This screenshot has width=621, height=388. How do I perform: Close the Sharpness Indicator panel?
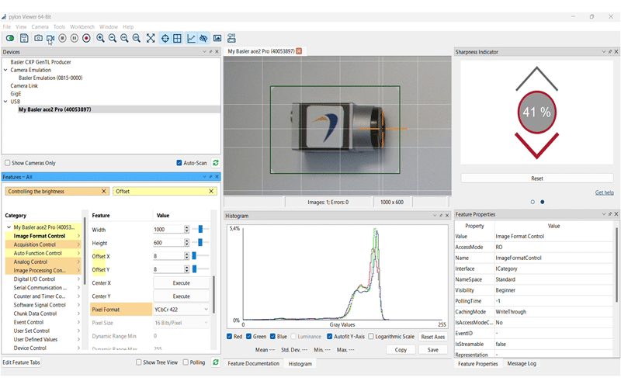616,51
